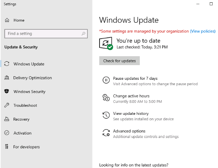Click the magnifier icon in search box
The height and width of the screenshot is (168, 218).
[83, 34]
